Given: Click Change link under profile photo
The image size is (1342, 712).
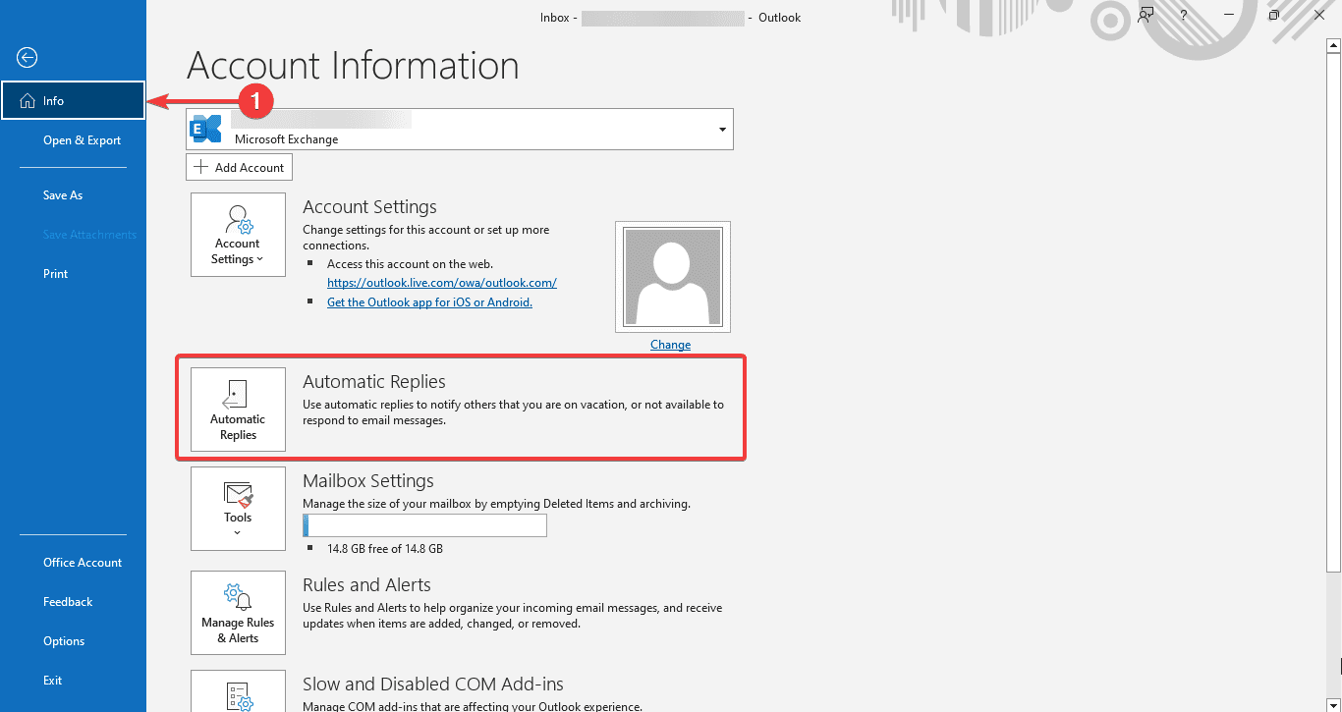Looking at the screenshot, I should 670,345.
